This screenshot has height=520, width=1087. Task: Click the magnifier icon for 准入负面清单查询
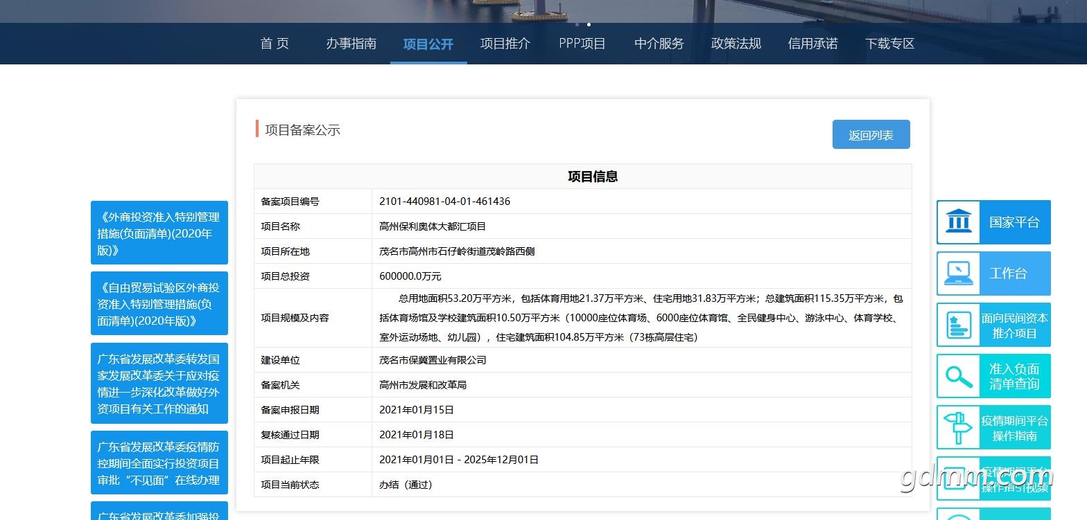958,376
